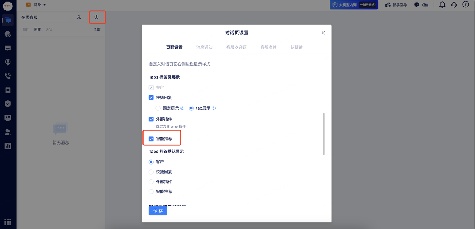Preview eye icon next to tab展示
This screenshot has height=229, width=475.
pos(213,108)
